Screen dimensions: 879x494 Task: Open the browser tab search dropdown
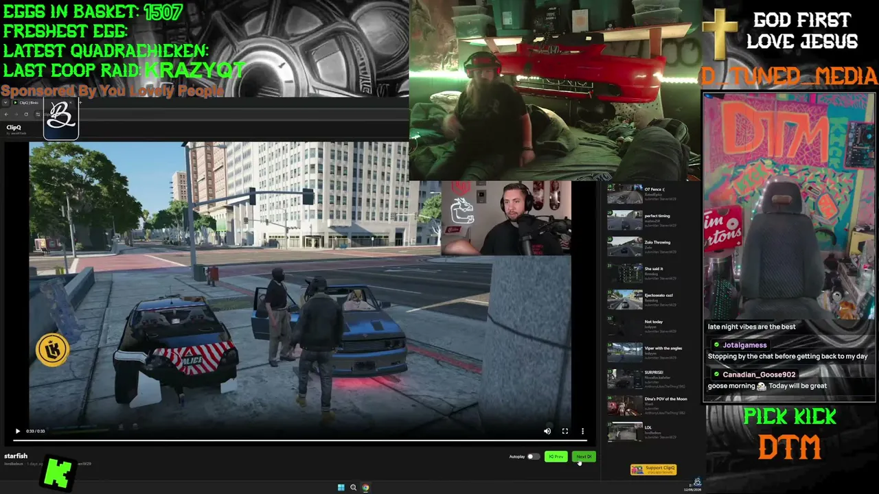5,103
